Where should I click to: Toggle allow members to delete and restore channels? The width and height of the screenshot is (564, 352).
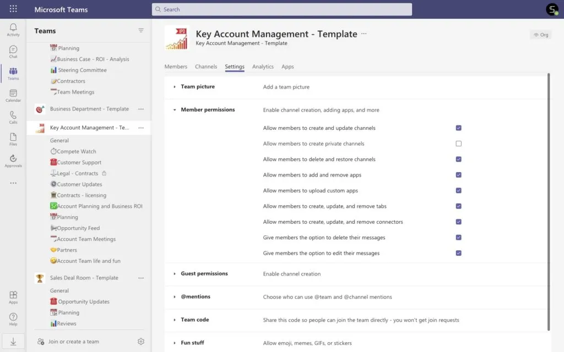459,159
